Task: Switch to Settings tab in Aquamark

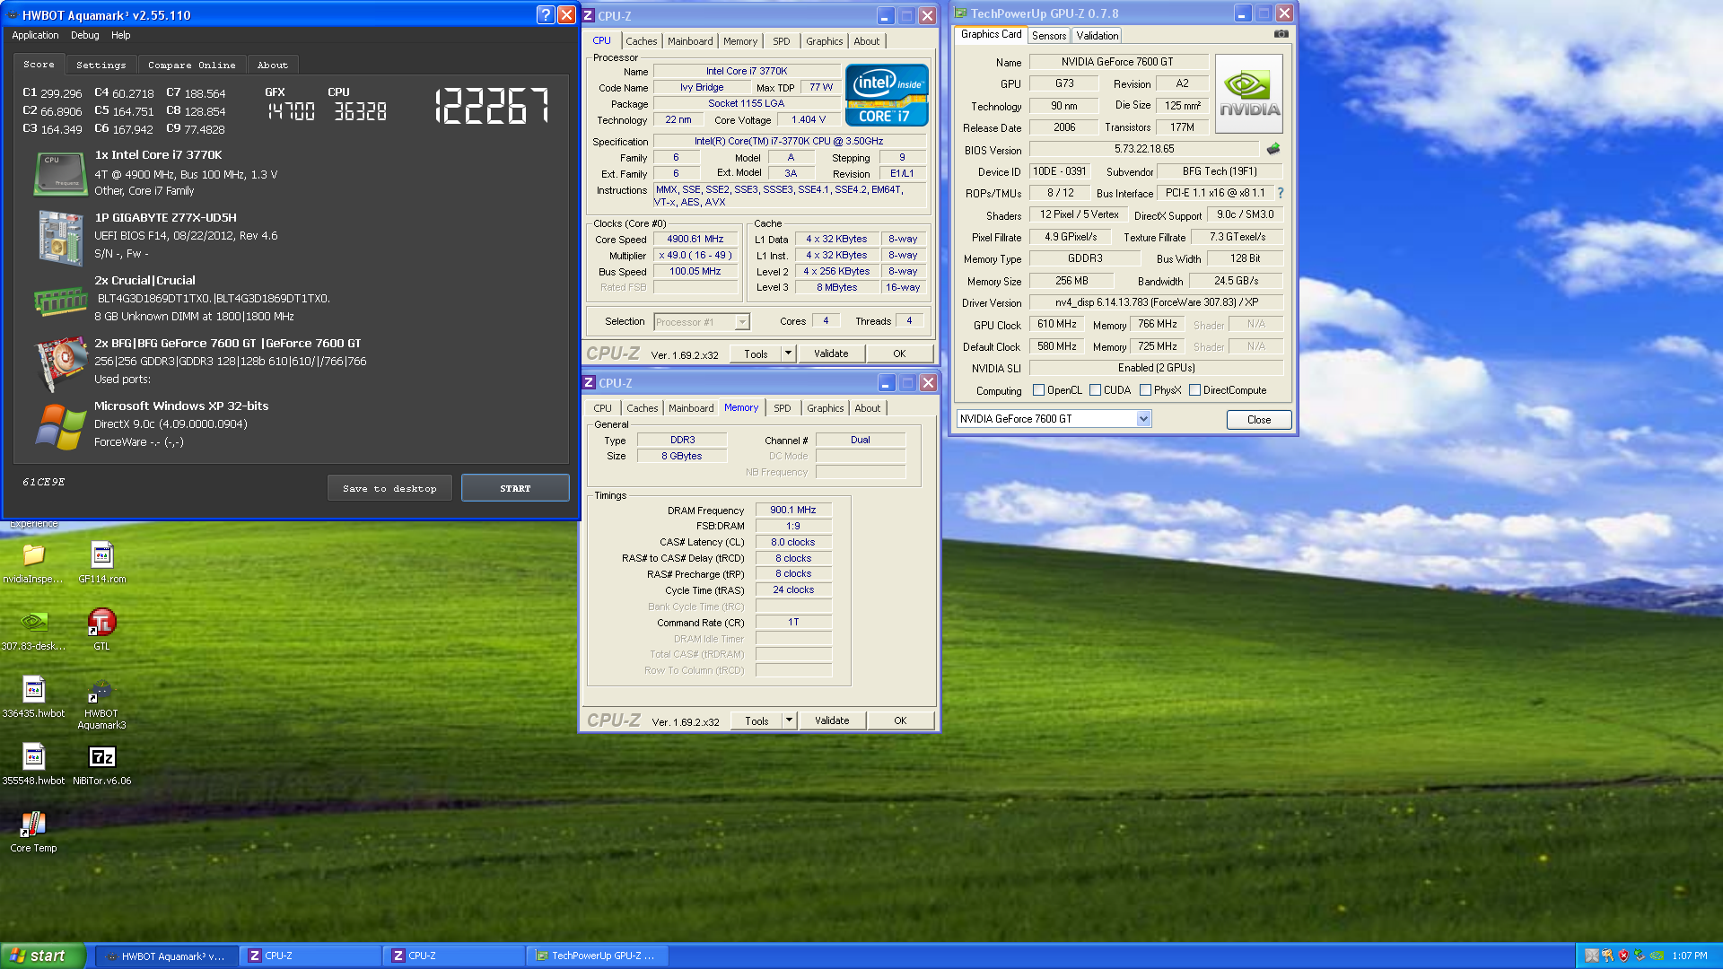Action: [101, 65]
